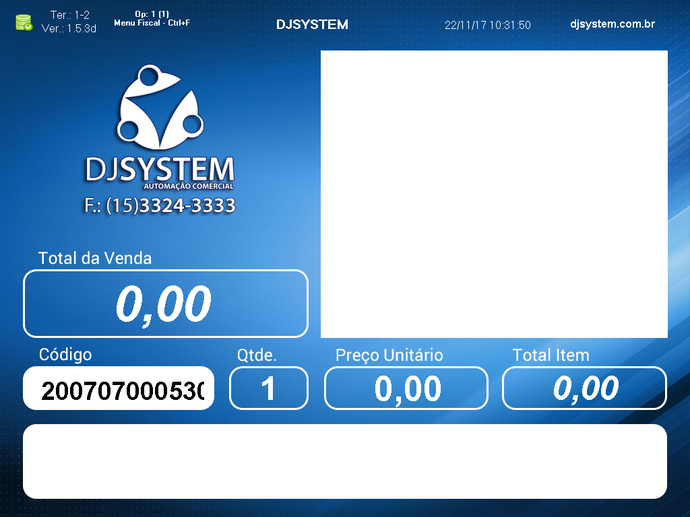The image size is (690, 517).
Task: Click the Código label
Action: (65, 354)
